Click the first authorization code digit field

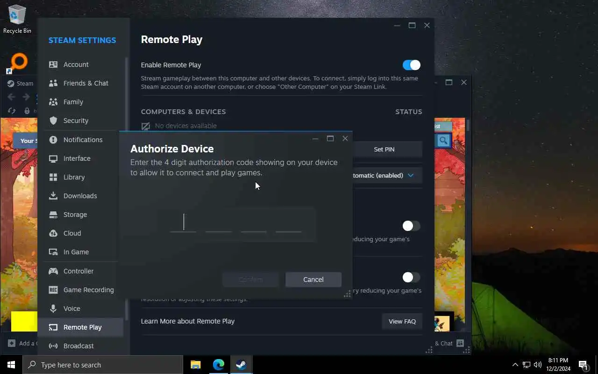[184, 223]
